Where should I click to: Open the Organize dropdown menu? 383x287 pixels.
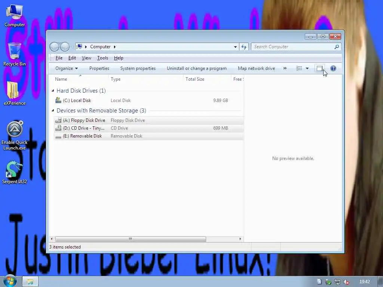tap(67, 68)
